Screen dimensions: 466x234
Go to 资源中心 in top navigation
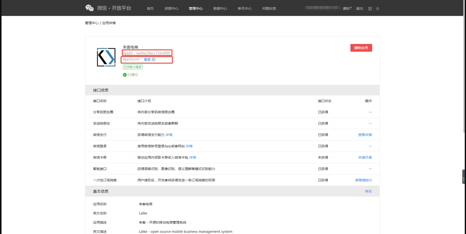tap(171, 8)
